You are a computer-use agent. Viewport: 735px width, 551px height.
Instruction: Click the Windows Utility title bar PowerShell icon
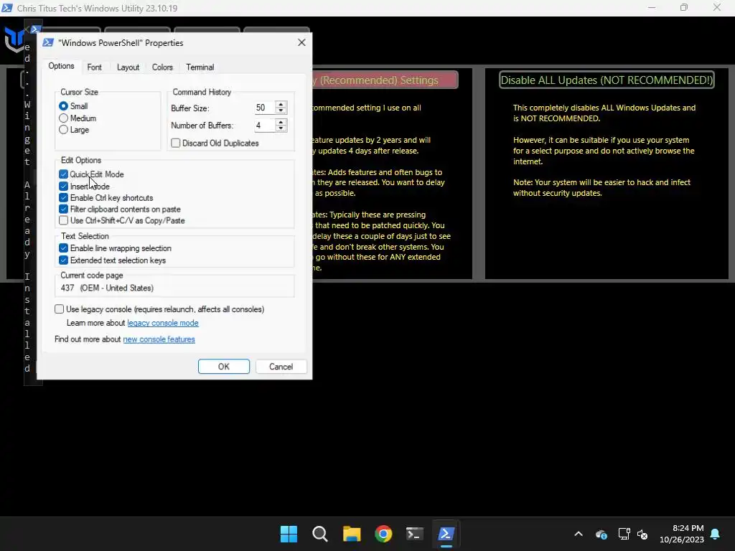tap(7, 8)
